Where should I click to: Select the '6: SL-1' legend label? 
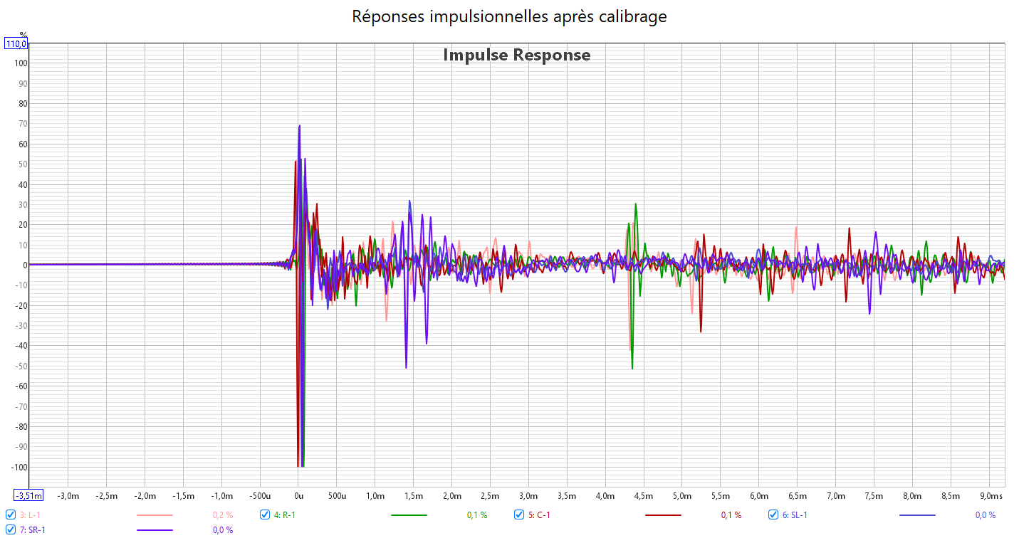click(x=795, y=515)
